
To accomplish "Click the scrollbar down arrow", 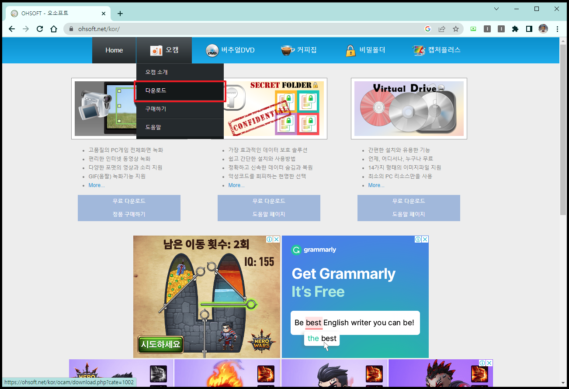I will (563, 383).
